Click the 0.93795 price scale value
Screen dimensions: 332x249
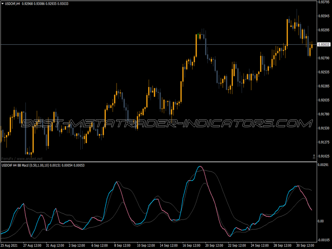tap(324, 2)
